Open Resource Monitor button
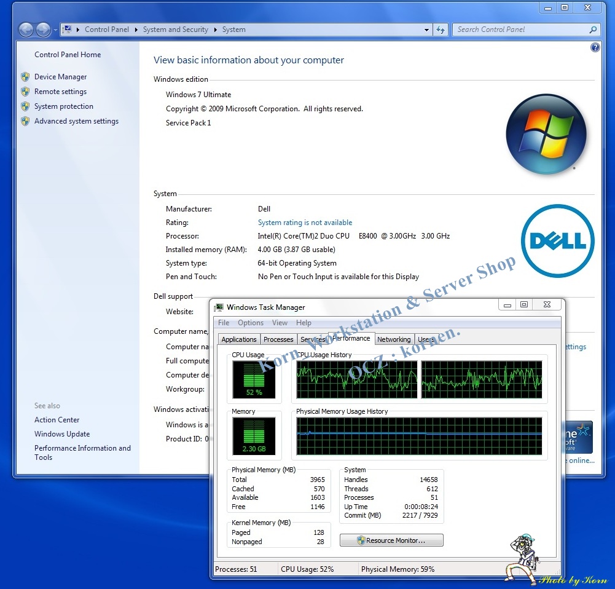This screenshot has height=589, width=615. tap(391, 540)
